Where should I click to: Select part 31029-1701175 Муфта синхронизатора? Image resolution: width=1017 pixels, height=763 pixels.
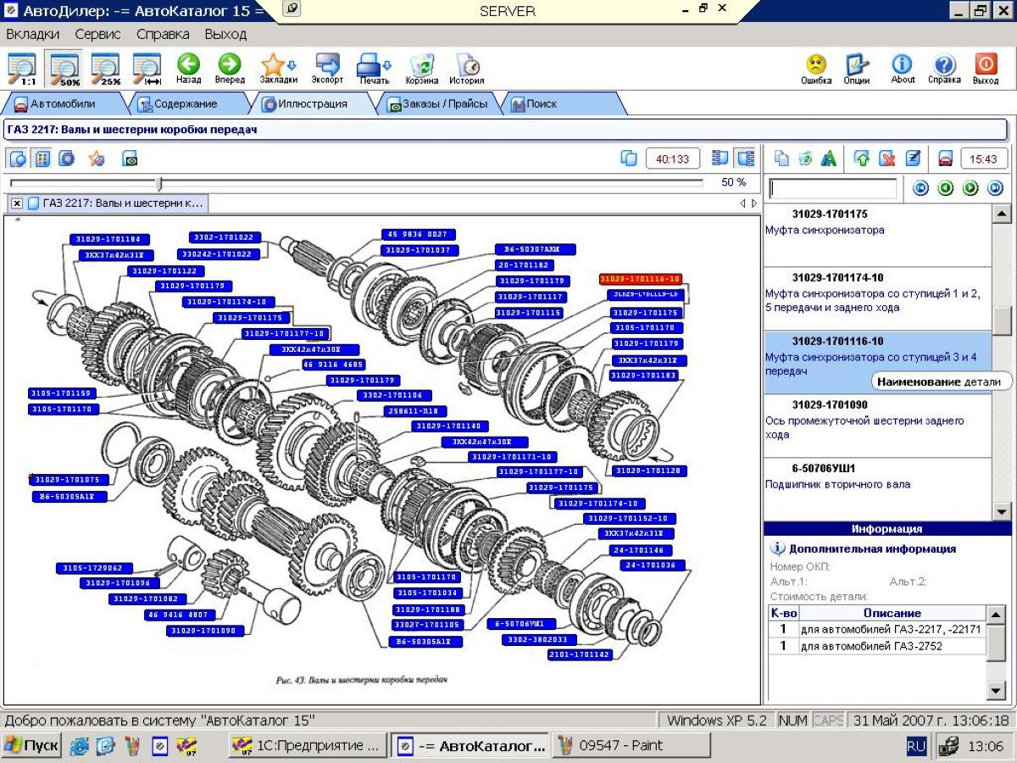click(877, 235)
